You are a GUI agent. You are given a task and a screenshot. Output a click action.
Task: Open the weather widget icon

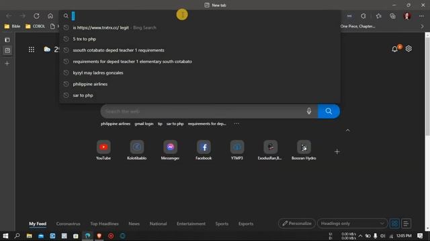[47, 49]
